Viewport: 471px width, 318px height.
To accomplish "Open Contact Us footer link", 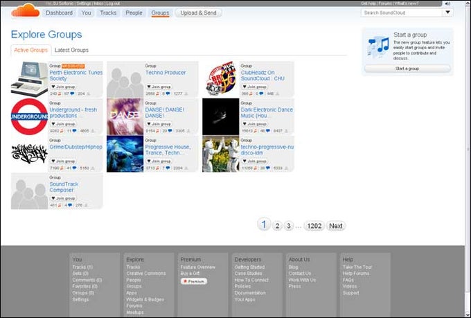I will [300, 274].
